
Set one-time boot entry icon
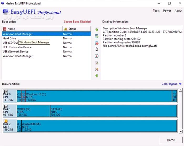coord(96,56)
